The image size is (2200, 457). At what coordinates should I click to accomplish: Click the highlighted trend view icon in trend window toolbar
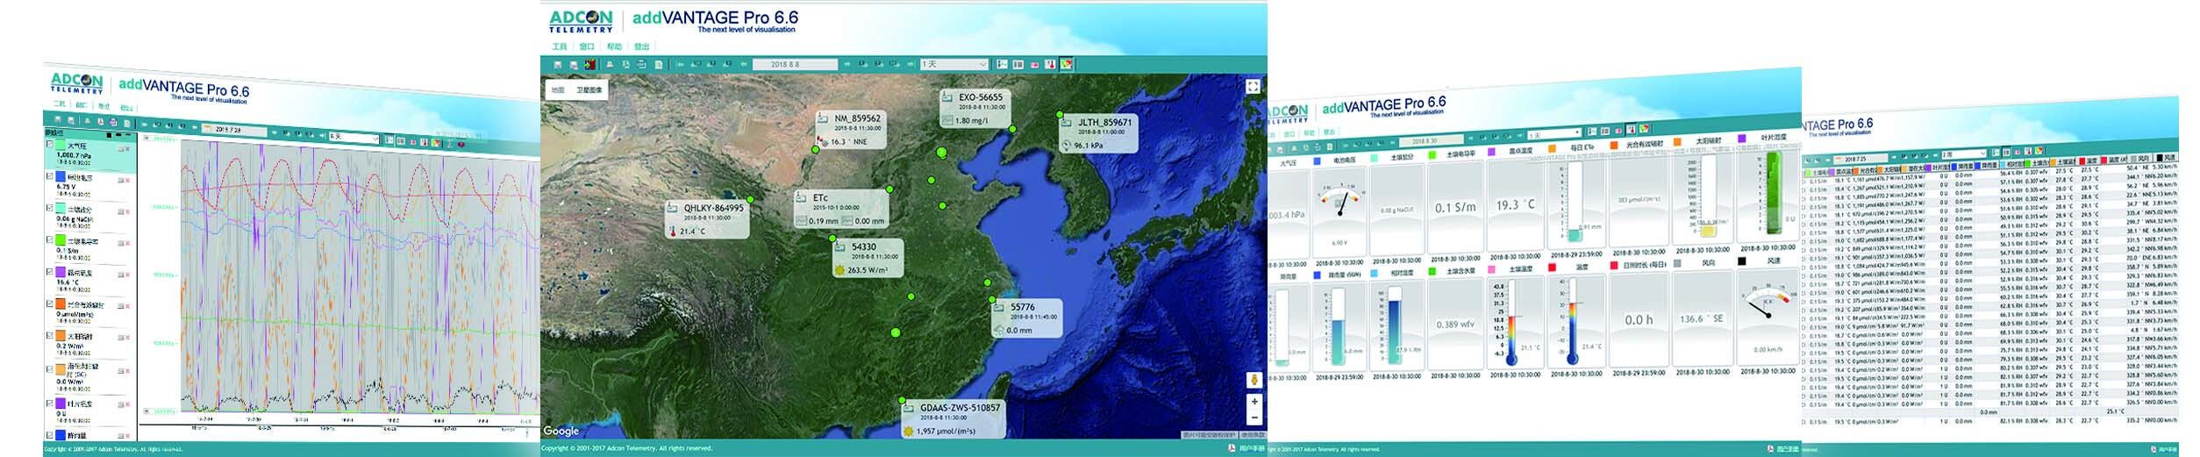pos(389,140)
